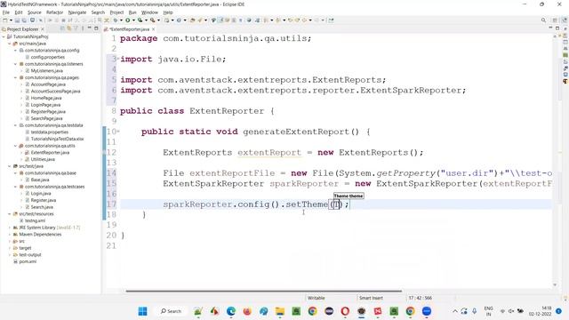This screenshot has height=320, width=569.
Task: Collapse the src/test/java folder
Action: (10, 166)
